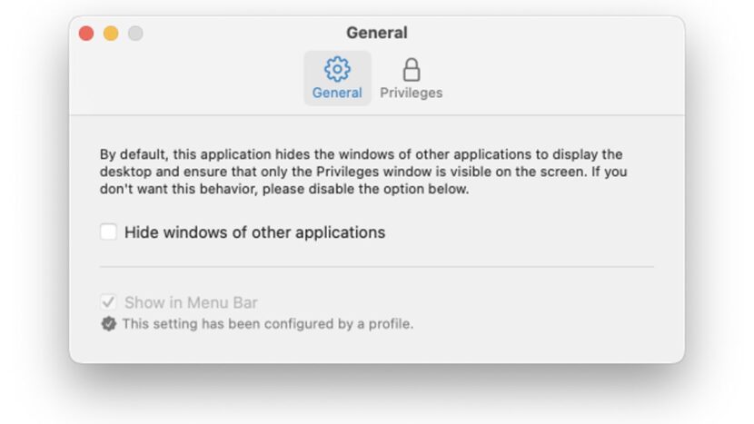
Task: Click the padlock icon in the toolbar
Action: tap(412, 69)
